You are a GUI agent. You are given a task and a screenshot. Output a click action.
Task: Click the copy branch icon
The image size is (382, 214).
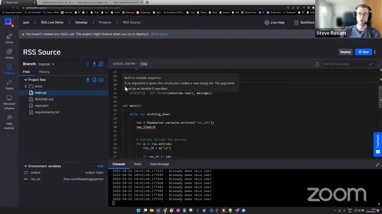click(101, 64)
